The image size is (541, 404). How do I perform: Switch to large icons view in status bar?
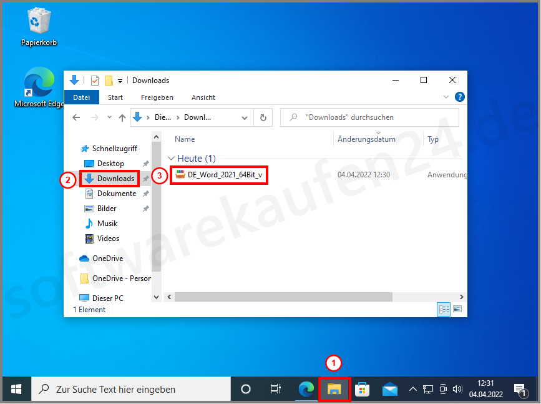457,309
